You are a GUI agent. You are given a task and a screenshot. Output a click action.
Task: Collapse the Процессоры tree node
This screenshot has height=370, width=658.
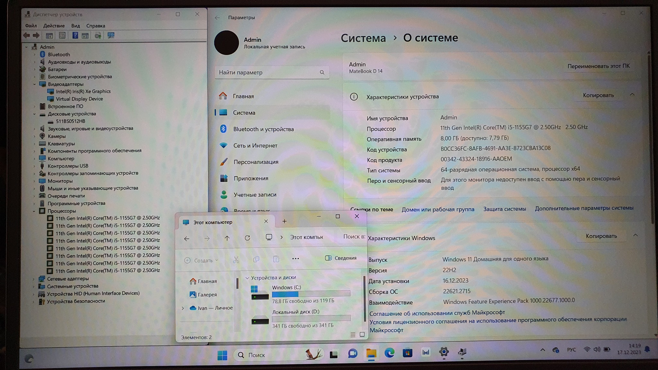[34, 211]
